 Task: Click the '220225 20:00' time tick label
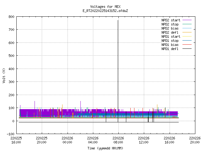click(41, 140)
